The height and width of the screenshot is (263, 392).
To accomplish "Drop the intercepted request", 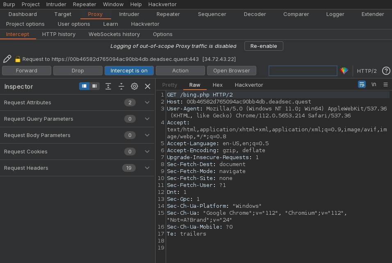I will tap(78, 70).
